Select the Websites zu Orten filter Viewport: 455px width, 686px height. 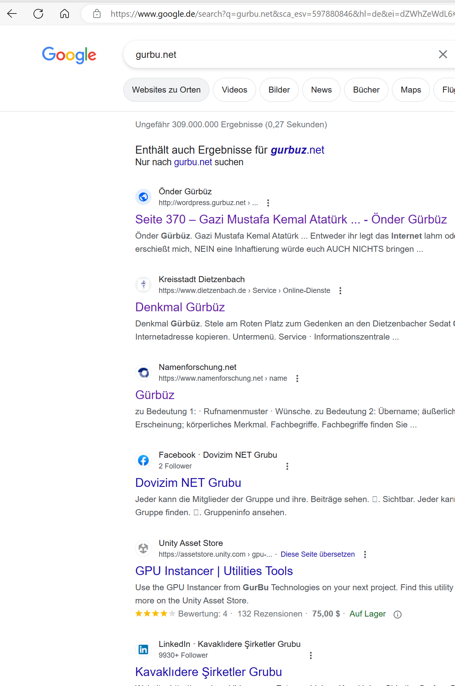pos(166,90)
